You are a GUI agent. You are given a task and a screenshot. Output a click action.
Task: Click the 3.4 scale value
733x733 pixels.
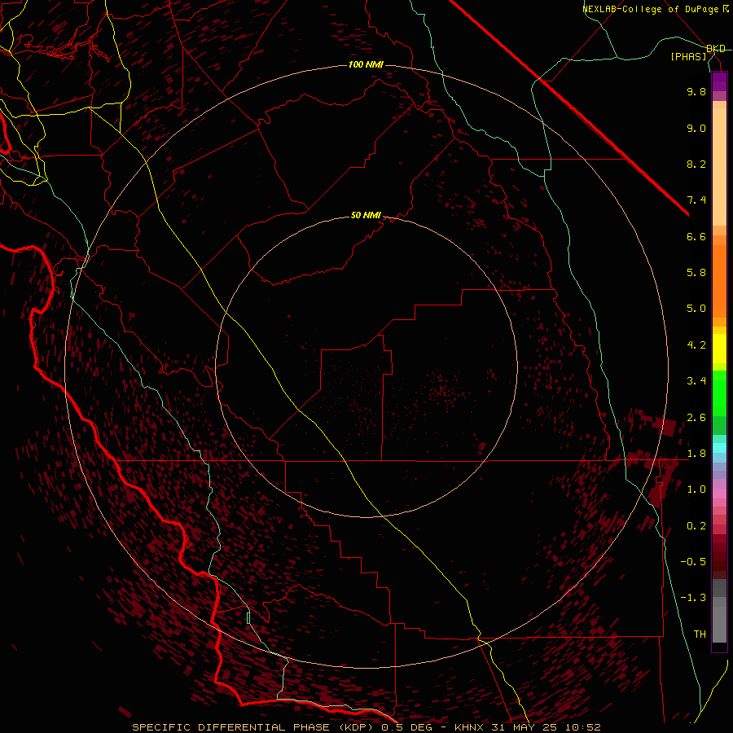696,381
